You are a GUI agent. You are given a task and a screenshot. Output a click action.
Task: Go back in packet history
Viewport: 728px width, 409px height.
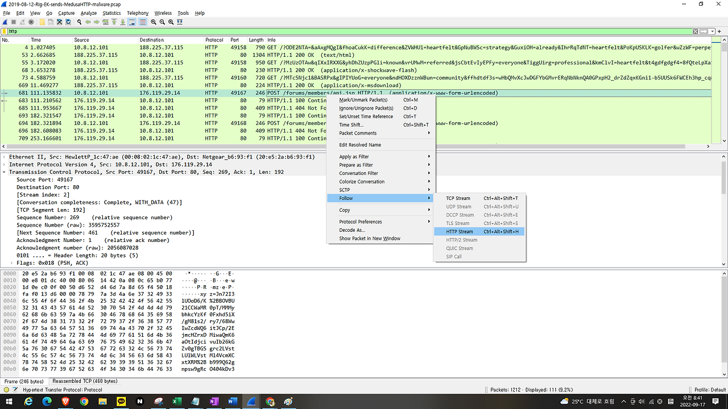coord(88,22)
